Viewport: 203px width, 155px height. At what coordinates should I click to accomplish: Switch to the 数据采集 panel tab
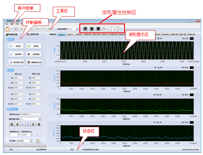pyautogui.click(x=12, y=34)
